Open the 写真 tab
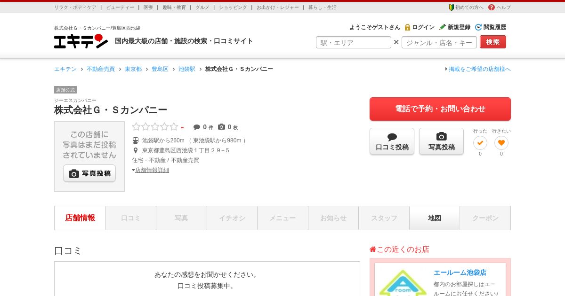The height and width of the screenshot is (296, 565). tap(181, 218)
